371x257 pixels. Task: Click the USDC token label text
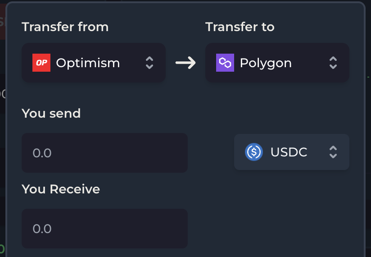(x=289, y=152)
